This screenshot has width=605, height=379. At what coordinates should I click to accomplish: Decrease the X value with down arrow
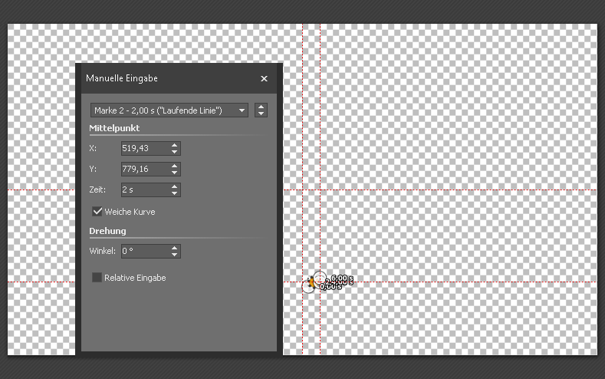tap(175, 152)
